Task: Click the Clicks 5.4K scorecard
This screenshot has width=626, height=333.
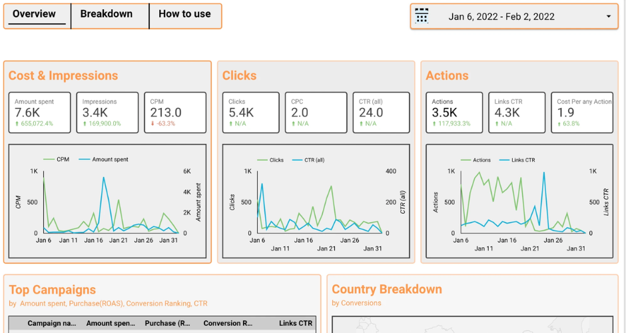Action: click(x=251, y=113)
